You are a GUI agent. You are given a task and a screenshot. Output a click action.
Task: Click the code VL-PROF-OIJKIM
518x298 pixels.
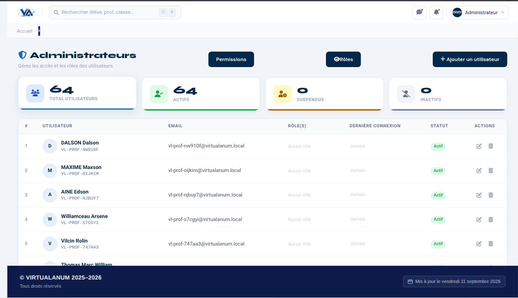click(x=80, y=174)
